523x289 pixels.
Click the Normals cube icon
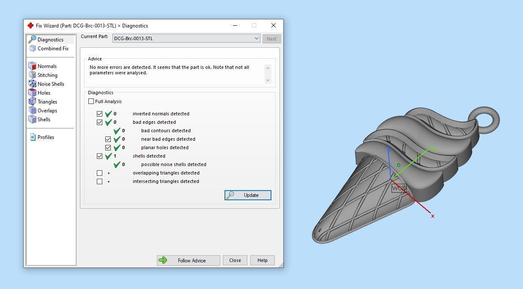tap(32, 66)
